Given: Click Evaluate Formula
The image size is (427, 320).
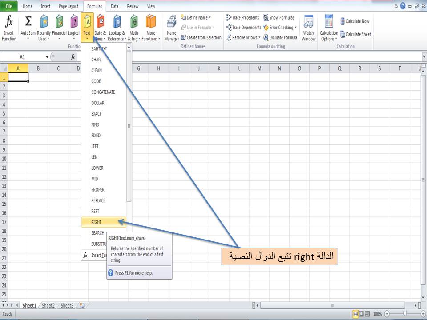Looking at the screenshot, I should (280, 37).
